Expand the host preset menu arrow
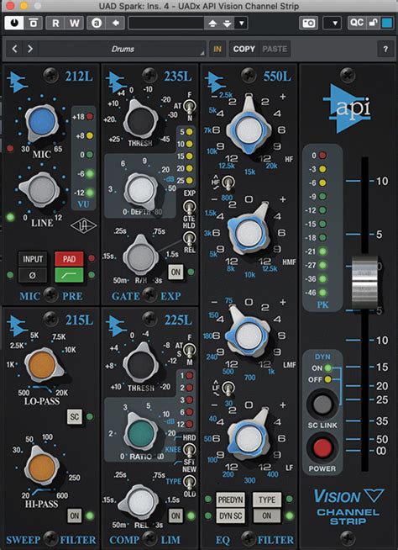This screenshot has height=550, width=398. (241, 24)
